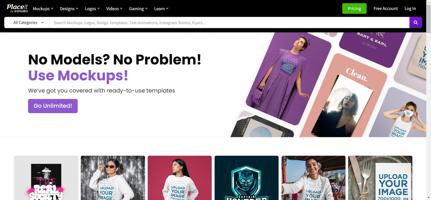Click the Go Unlimited! button
431x200 pixels.
[53, 106]
